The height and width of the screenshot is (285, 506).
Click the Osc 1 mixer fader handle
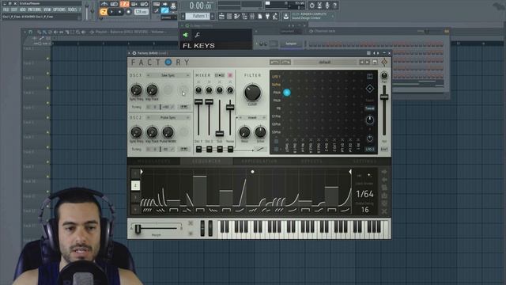pyautogui.click(x=198, y=102)
